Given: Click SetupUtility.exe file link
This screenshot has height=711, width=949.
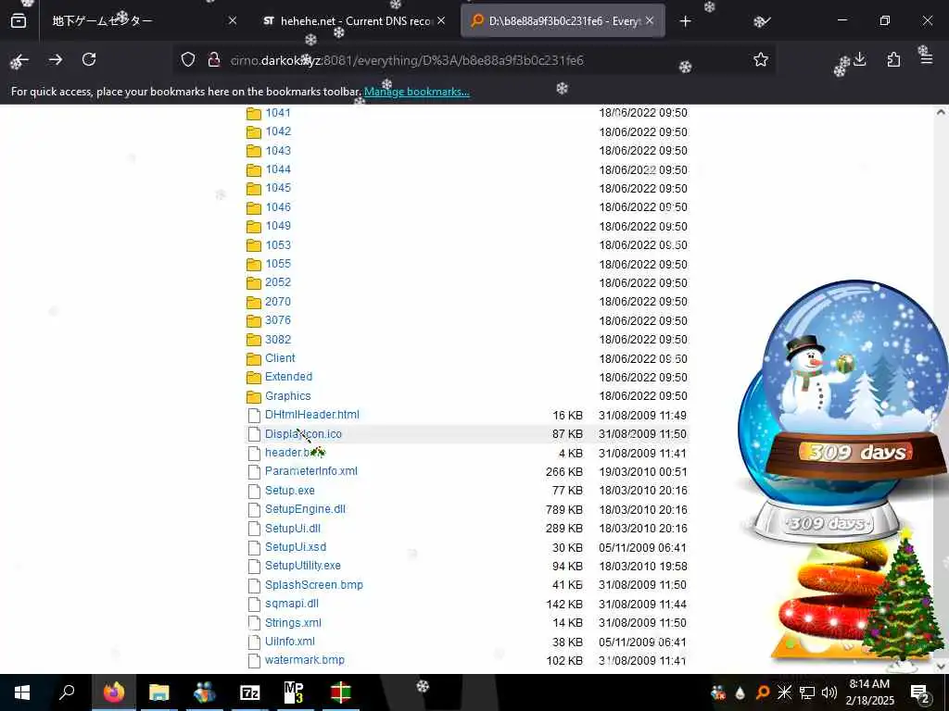Looking at the screenshot, I should 303,566.
